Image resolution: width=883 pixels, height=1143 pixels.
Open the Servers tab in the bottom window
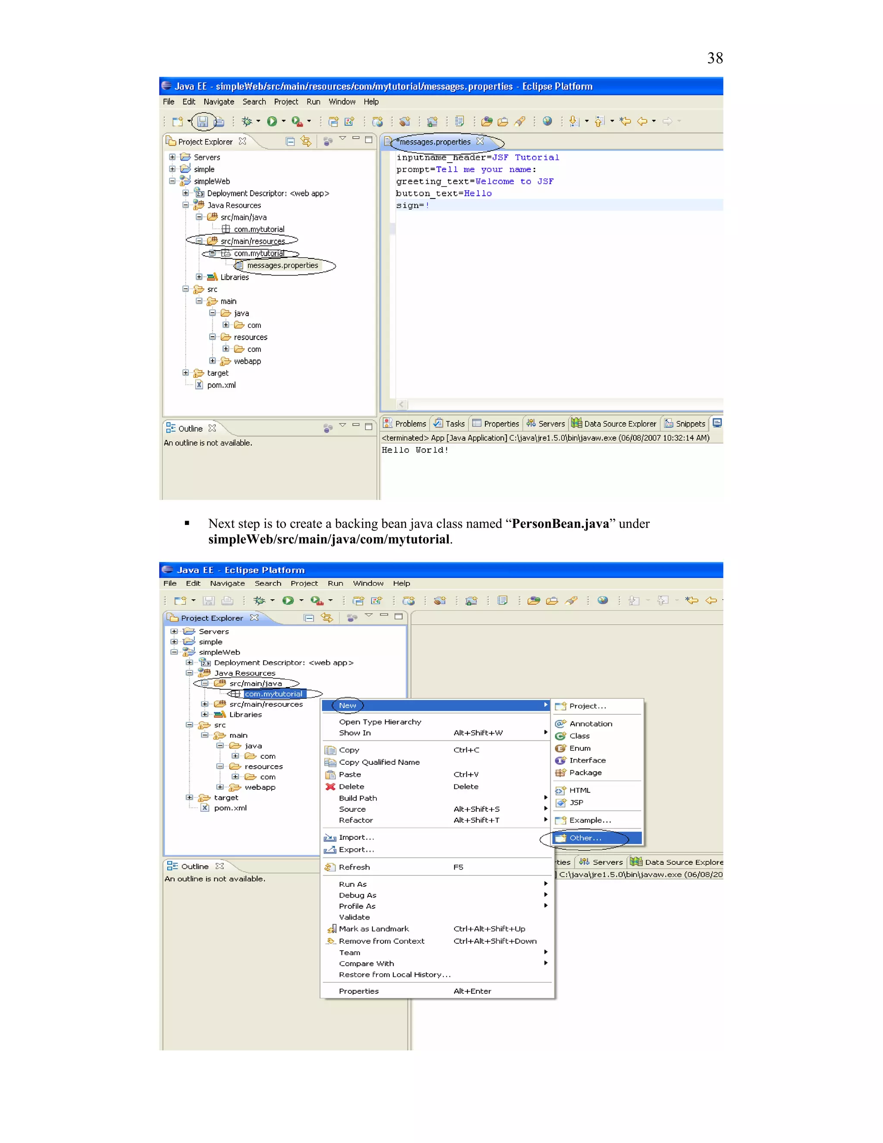[601, 862]
